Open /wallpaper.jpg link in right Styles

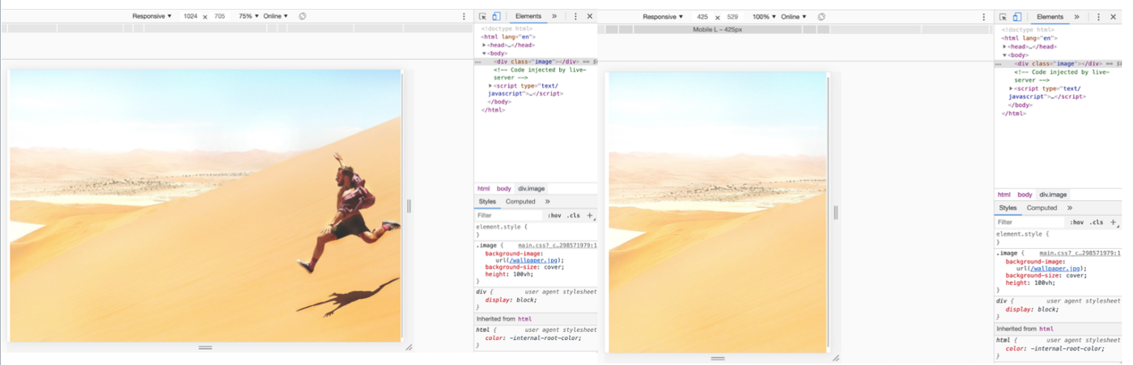1054,269
